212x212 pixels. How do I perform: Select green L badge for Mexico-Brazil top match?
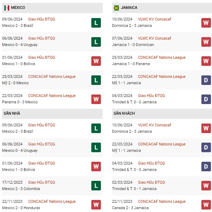pos(96,23)
